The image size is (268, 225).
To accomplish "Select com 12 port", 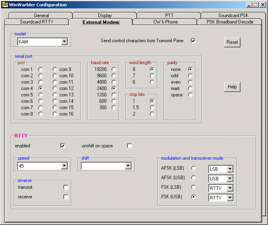I will click(x=55, y=88).
